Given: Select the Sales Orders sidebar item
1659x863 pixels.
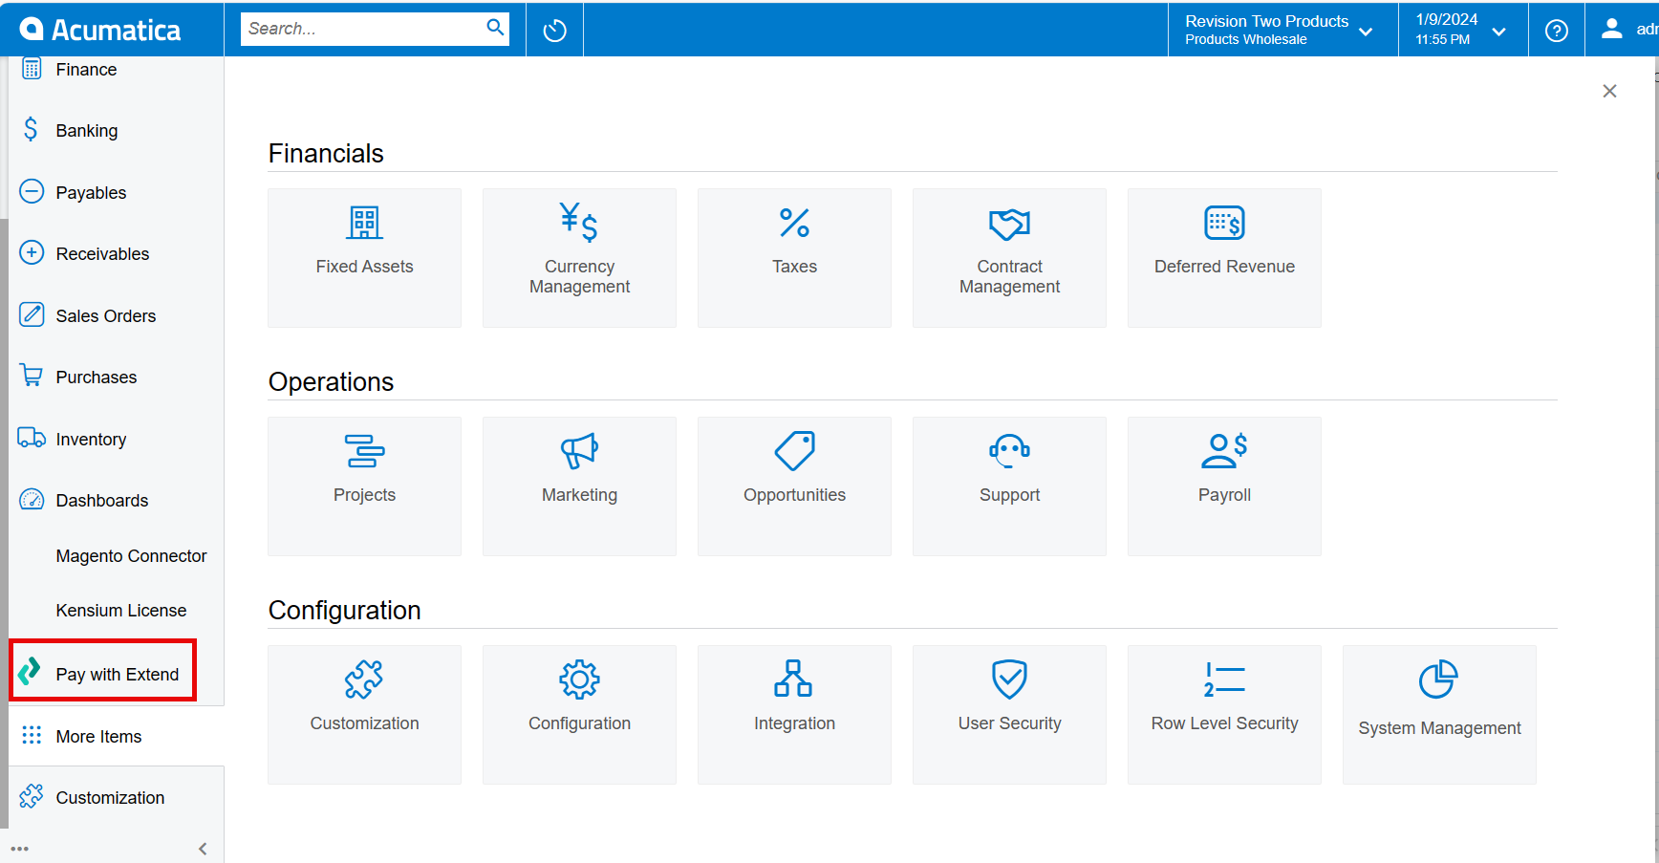Looking at the screenshot, I should [x=106, y=315].
